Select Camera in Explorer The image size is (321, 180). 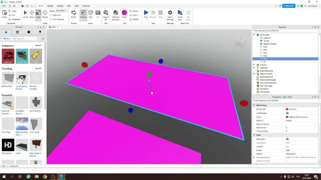(x=266, y=38)
